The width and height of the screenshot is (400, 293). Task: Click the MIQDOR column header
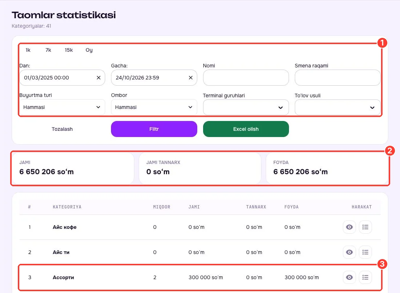tap(162, 207)
